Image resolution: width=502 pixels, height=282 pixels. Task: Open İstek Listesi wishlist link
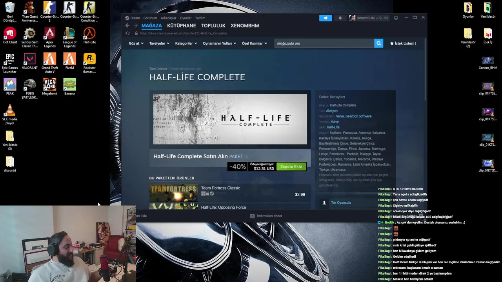point(403,43)
